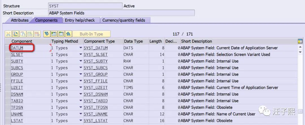Screen dimensions: 305x125
Task: Click the scissors Cut icon in toolbar
Action: click(x=8, y=34)
